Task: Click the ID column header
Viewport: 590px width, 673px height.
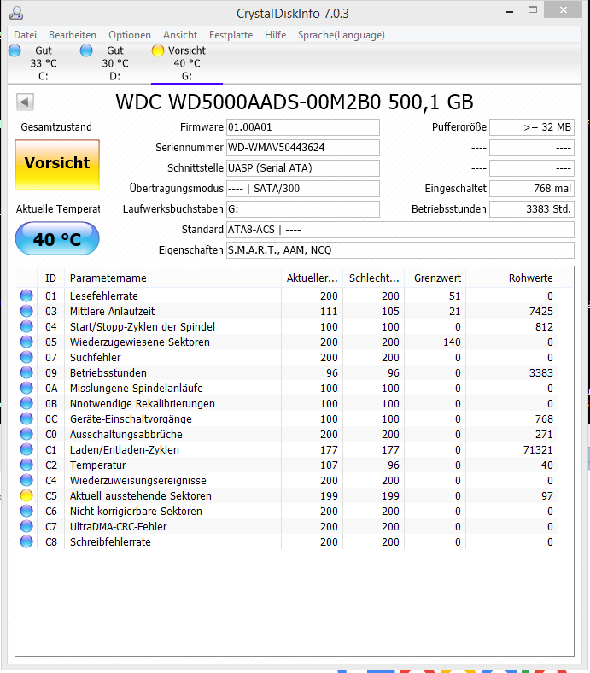Action: [x=50, y=278]
